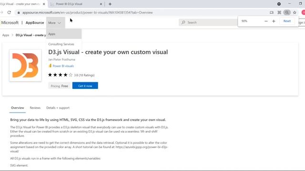Close the Power BI D3.js Visual tab

tap(101, 4)
